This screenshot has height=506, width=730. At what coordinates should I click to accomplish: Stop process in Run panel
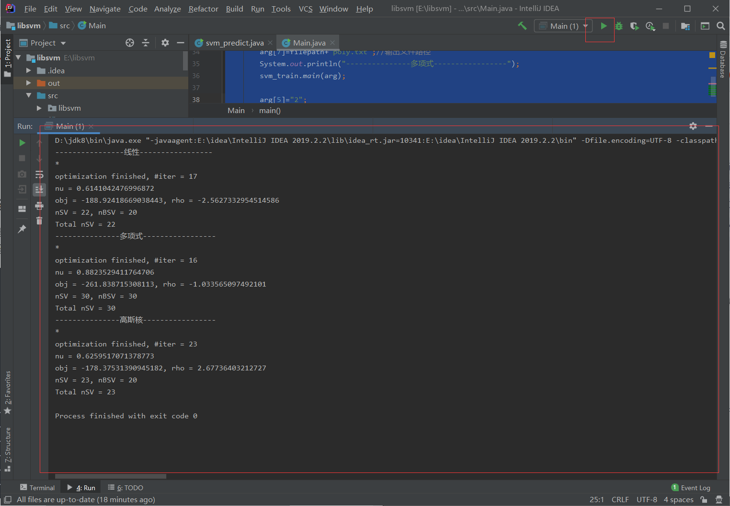(22, 158)
